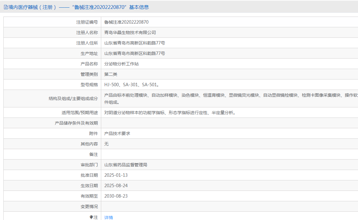Click intended use text 对阴道分泌物样本
The image size is (358, 220).
click(170, 113)
